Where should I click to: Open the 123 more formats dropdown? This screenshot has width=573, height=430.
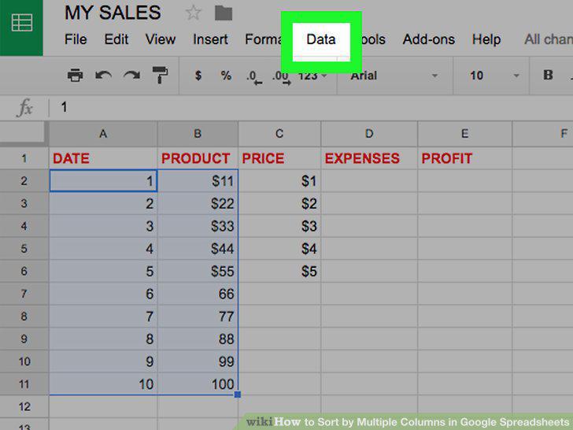coord(312,76)
